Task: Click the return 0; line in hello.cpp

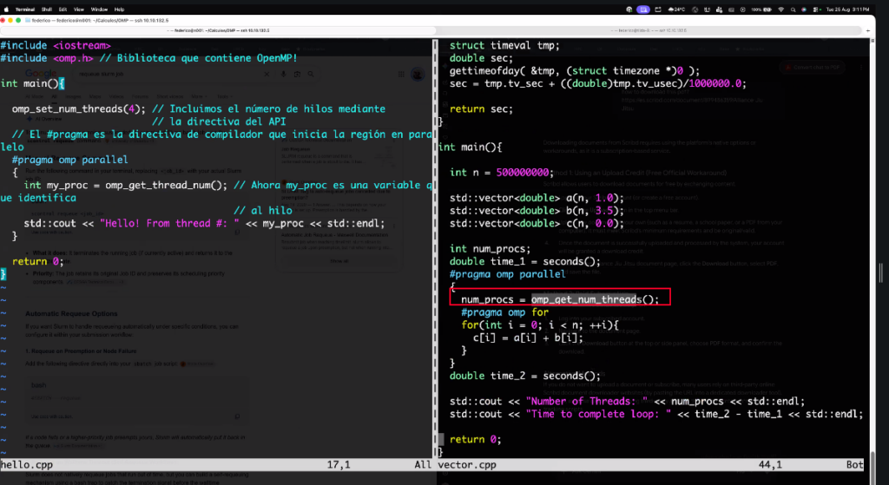Action: 38,261
